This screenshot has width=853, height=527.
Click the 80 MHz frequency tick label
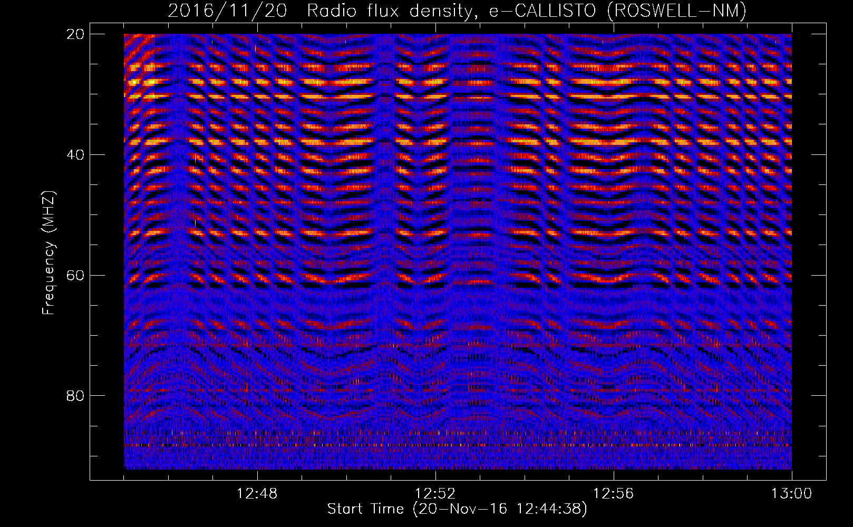pos(76,395)
